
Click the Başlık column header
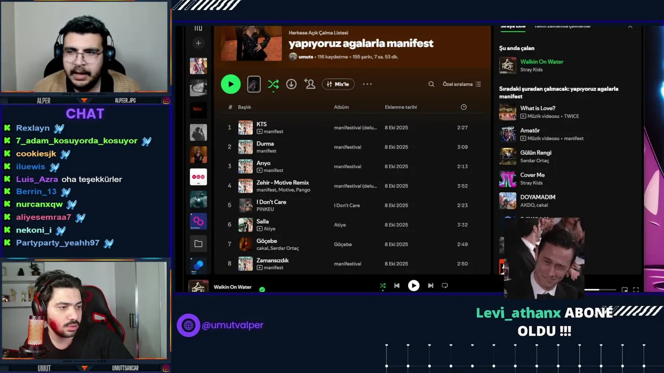coord(244,107)
